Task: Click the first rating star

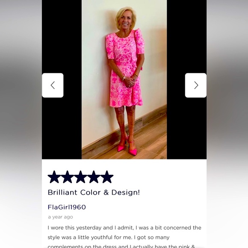Action: [x=54, y=177]
